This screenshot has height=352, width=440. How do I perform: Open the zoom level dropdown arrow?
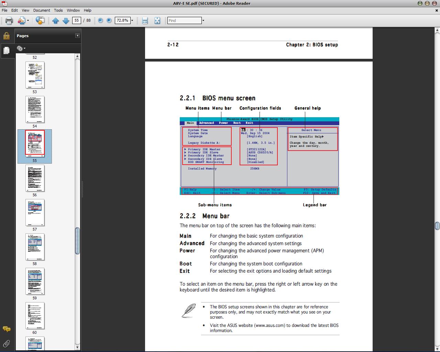tap(132, 21)
